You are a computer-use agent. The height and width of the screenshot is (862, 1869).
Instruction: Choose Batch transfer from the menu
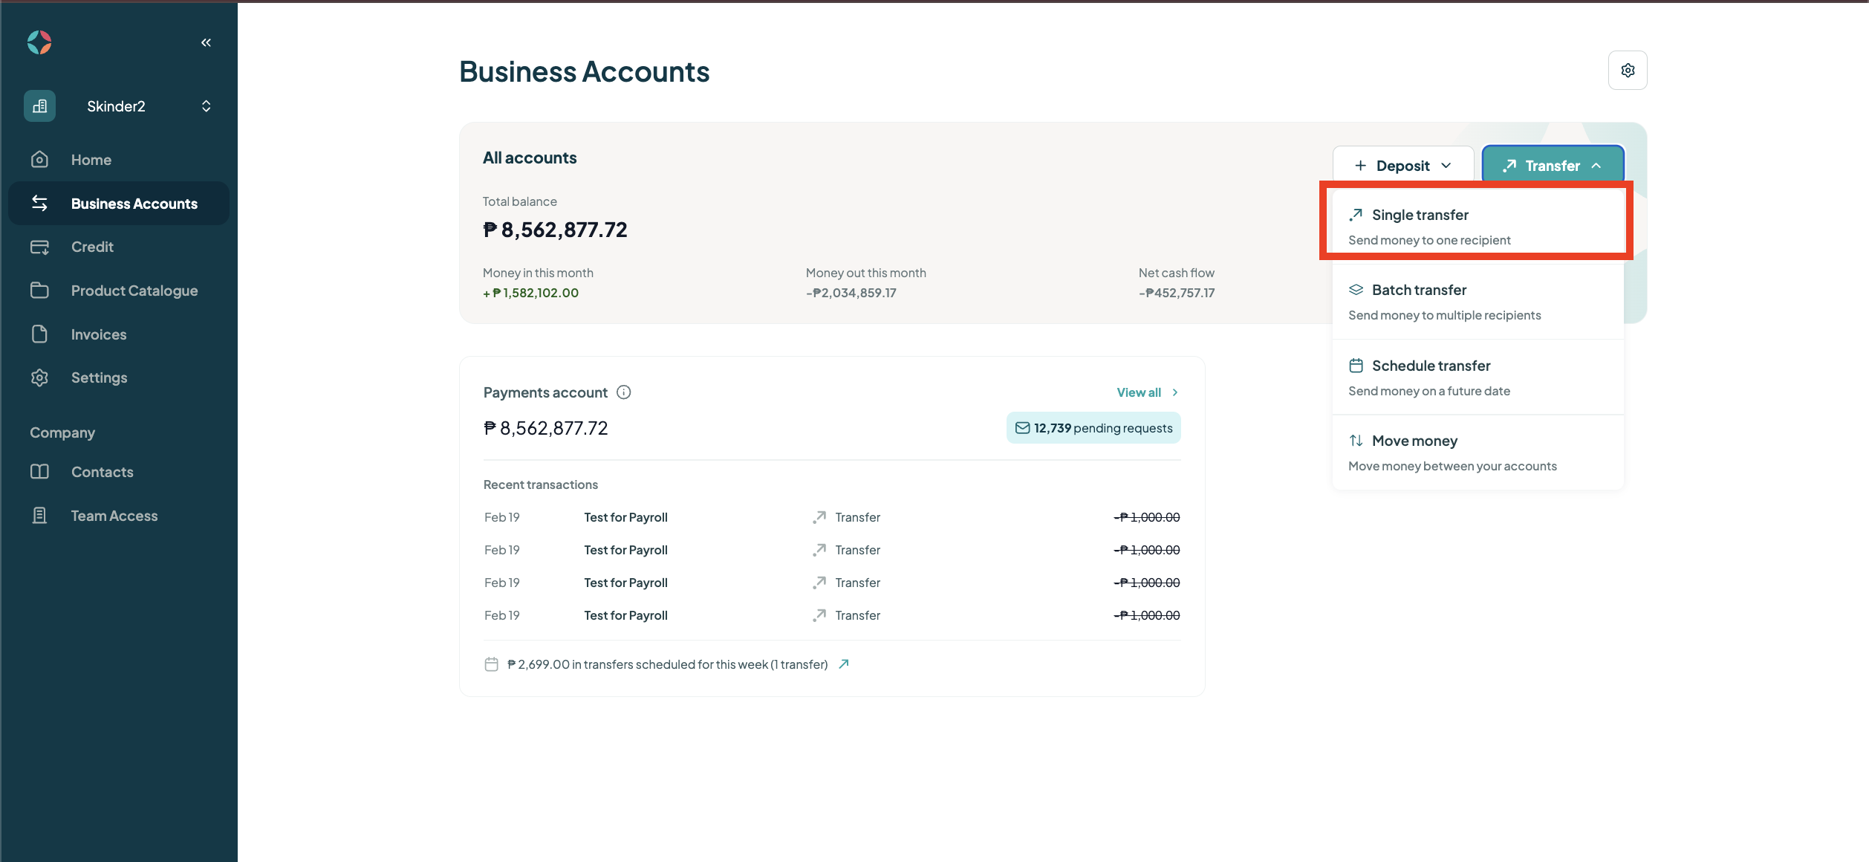(x=1478, y=302)
